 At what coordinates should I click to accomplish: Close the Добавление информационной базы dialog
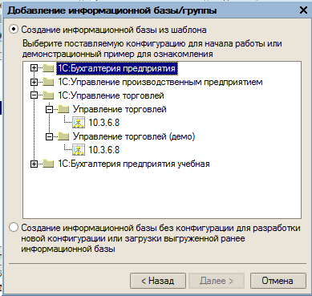coord(303,10)
